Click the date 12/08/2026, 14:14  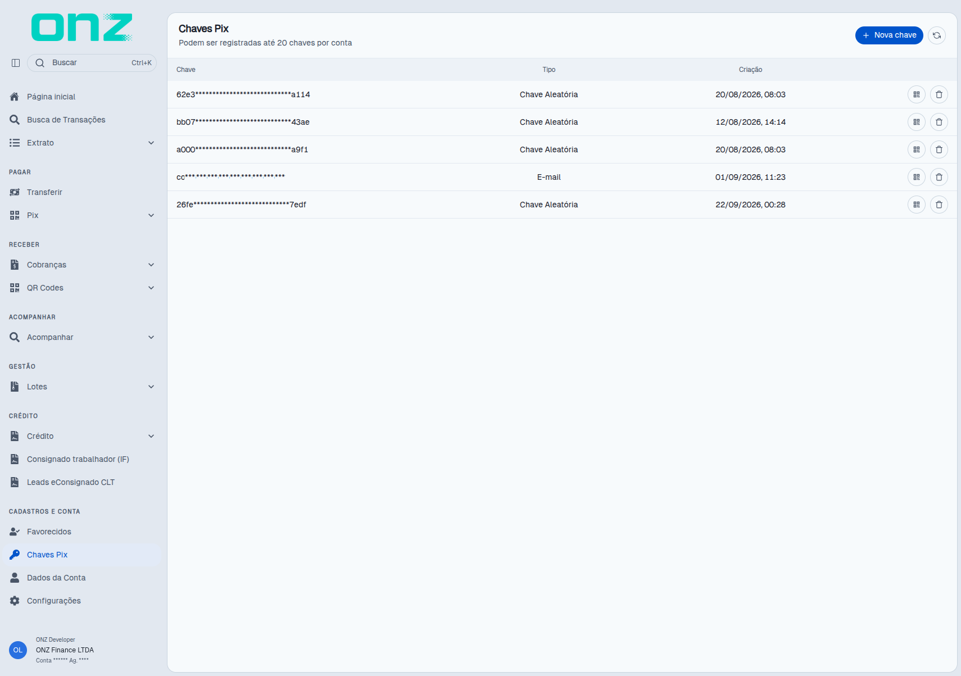(751, 122)
